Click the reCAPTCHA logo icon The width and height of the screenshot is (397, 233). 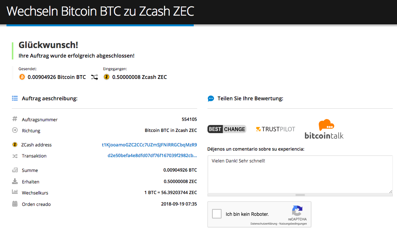click(x=297, y=211)
